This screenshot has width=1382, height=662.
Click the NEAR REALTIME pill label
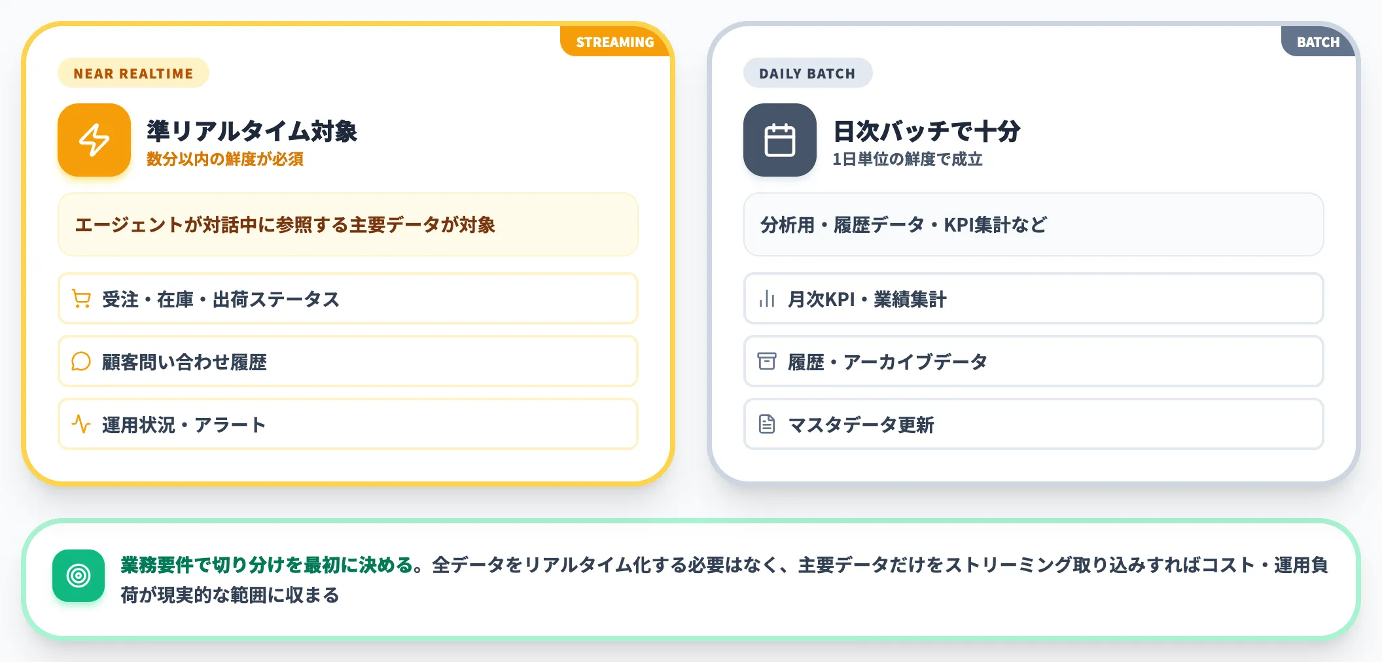click(133, 73)
